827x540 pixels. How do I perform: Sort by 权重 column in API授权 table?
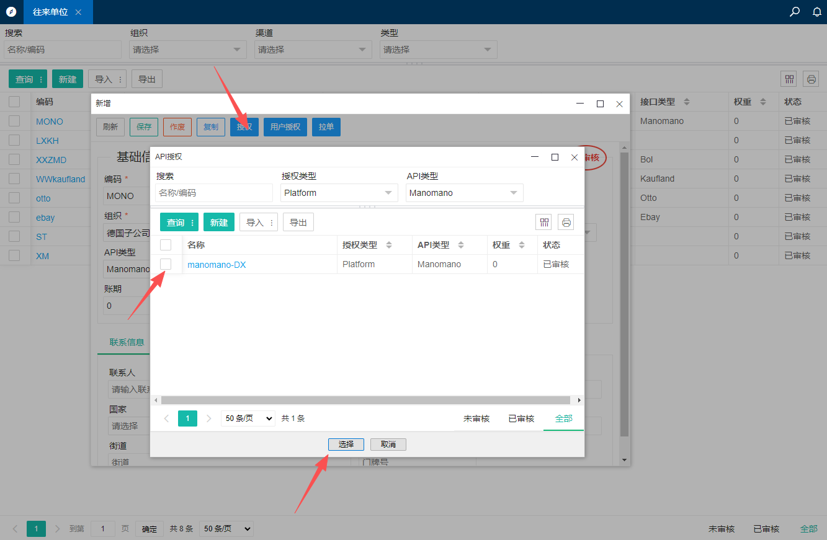click(522, 245)
